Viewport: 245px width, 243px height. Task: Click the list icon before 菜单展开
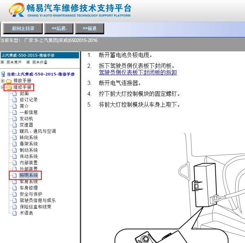pyautogui.click(x=2, y=62)
